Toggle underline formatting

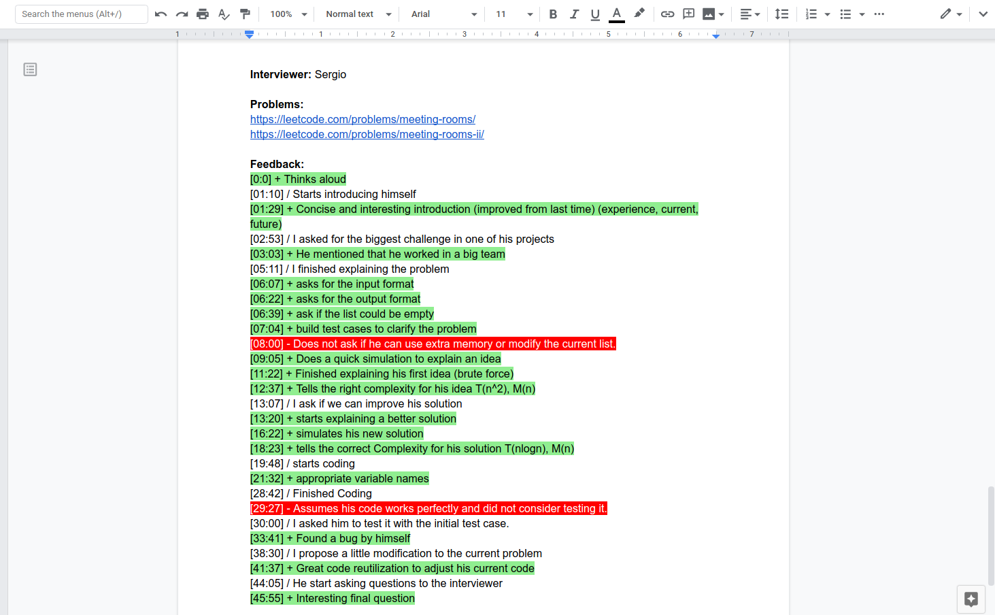pyautogui.click(x=595, y=14)
